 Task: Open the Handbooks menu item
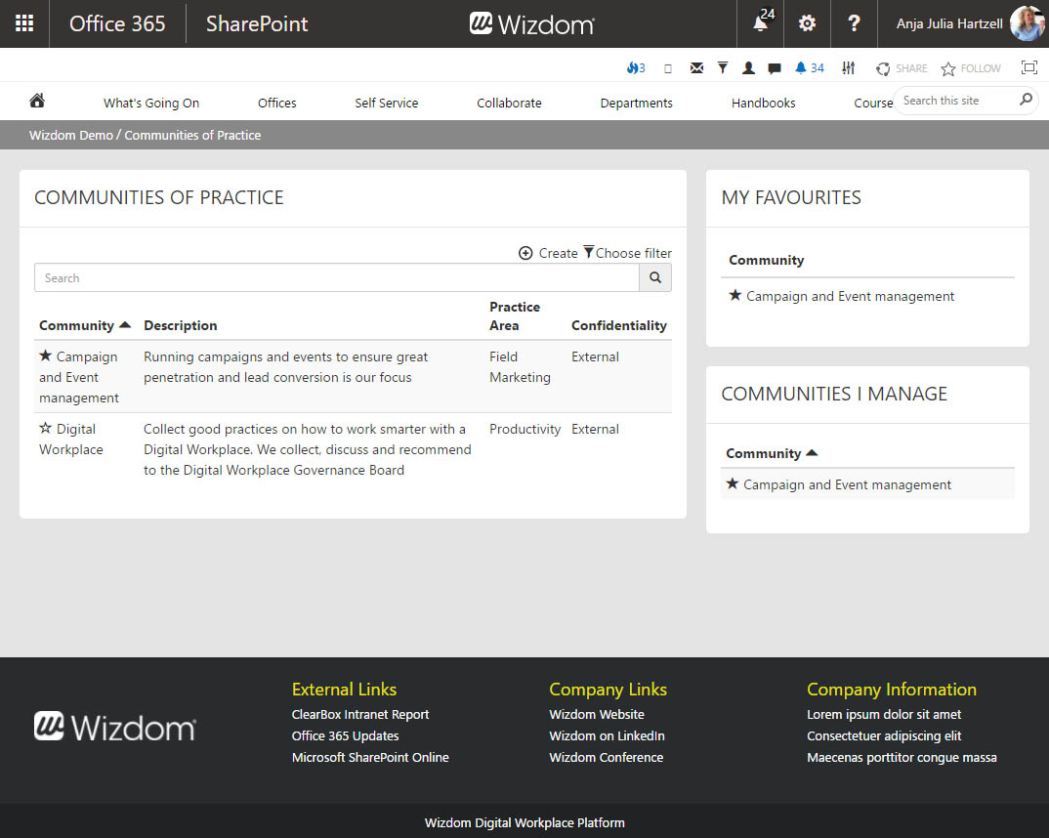tap(764, 103)
